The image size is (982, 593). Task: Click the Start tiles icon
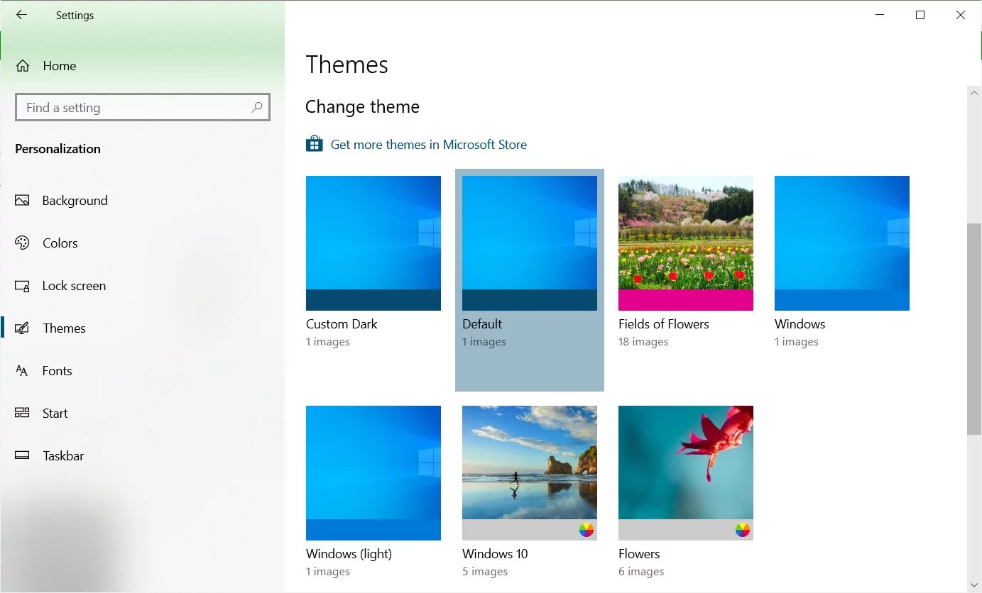coord(22,413)
